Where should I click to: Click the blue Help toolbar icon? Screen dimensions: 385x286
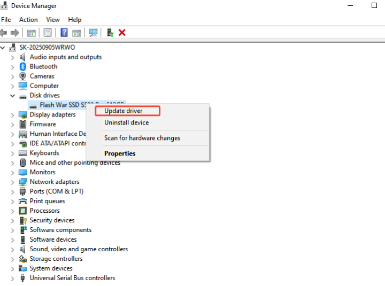[x=64, y=33]
